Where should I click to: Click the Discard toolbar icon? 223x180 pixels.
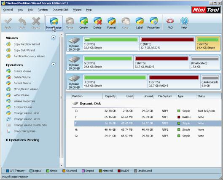pos(36,23)
